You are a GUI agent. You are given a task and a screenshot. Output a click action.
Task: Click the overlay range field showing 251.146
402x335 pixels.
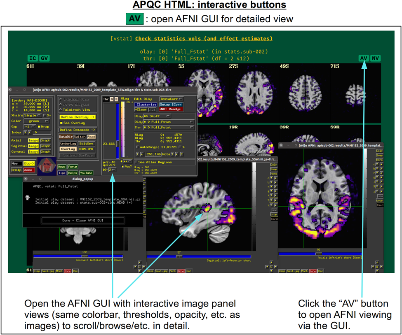[x=153, y=154]
